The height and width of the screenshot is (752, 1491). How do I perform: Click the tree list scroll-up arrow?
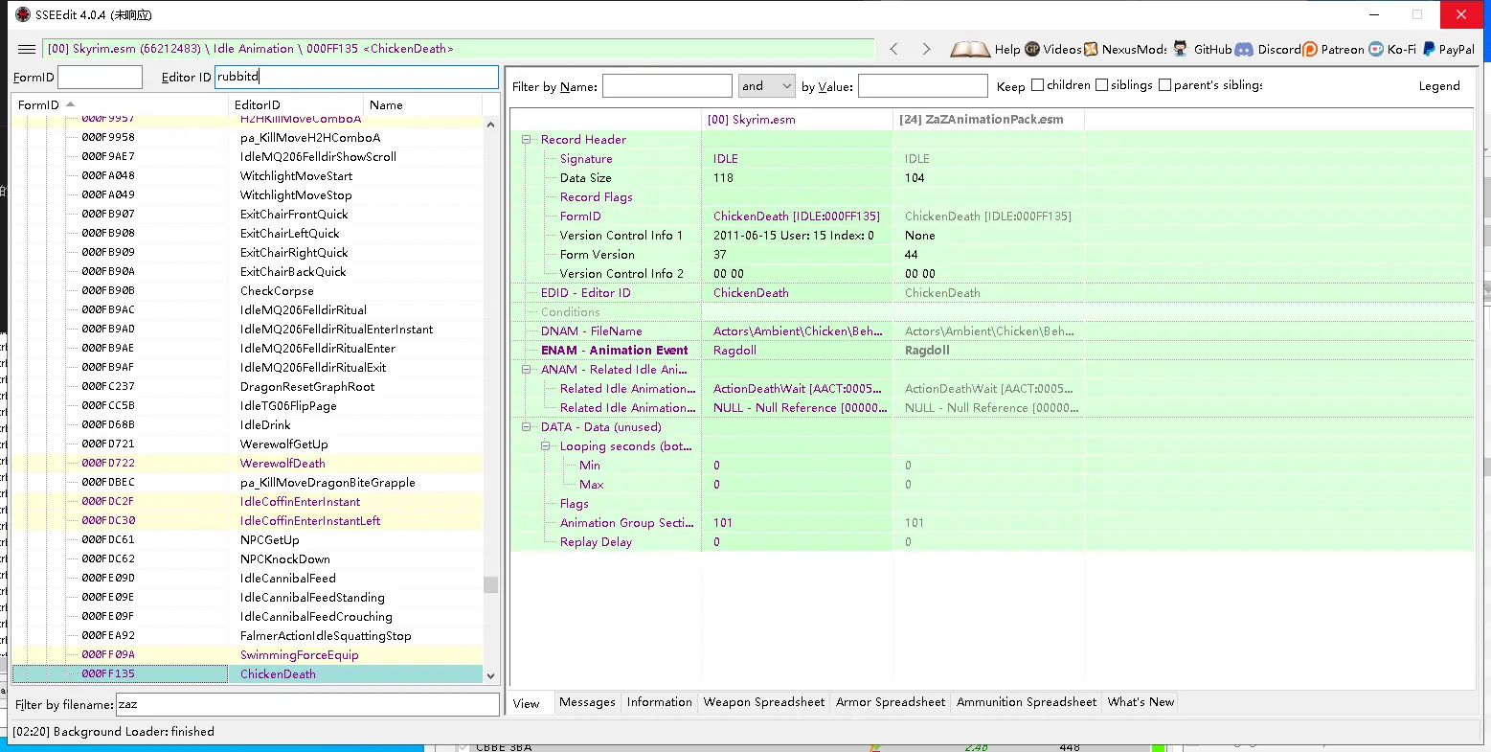click(490, 125)
